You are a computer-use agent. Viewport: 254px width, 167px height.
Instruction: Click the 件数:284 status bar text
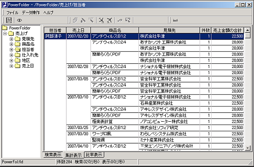[x=64, y=162]
